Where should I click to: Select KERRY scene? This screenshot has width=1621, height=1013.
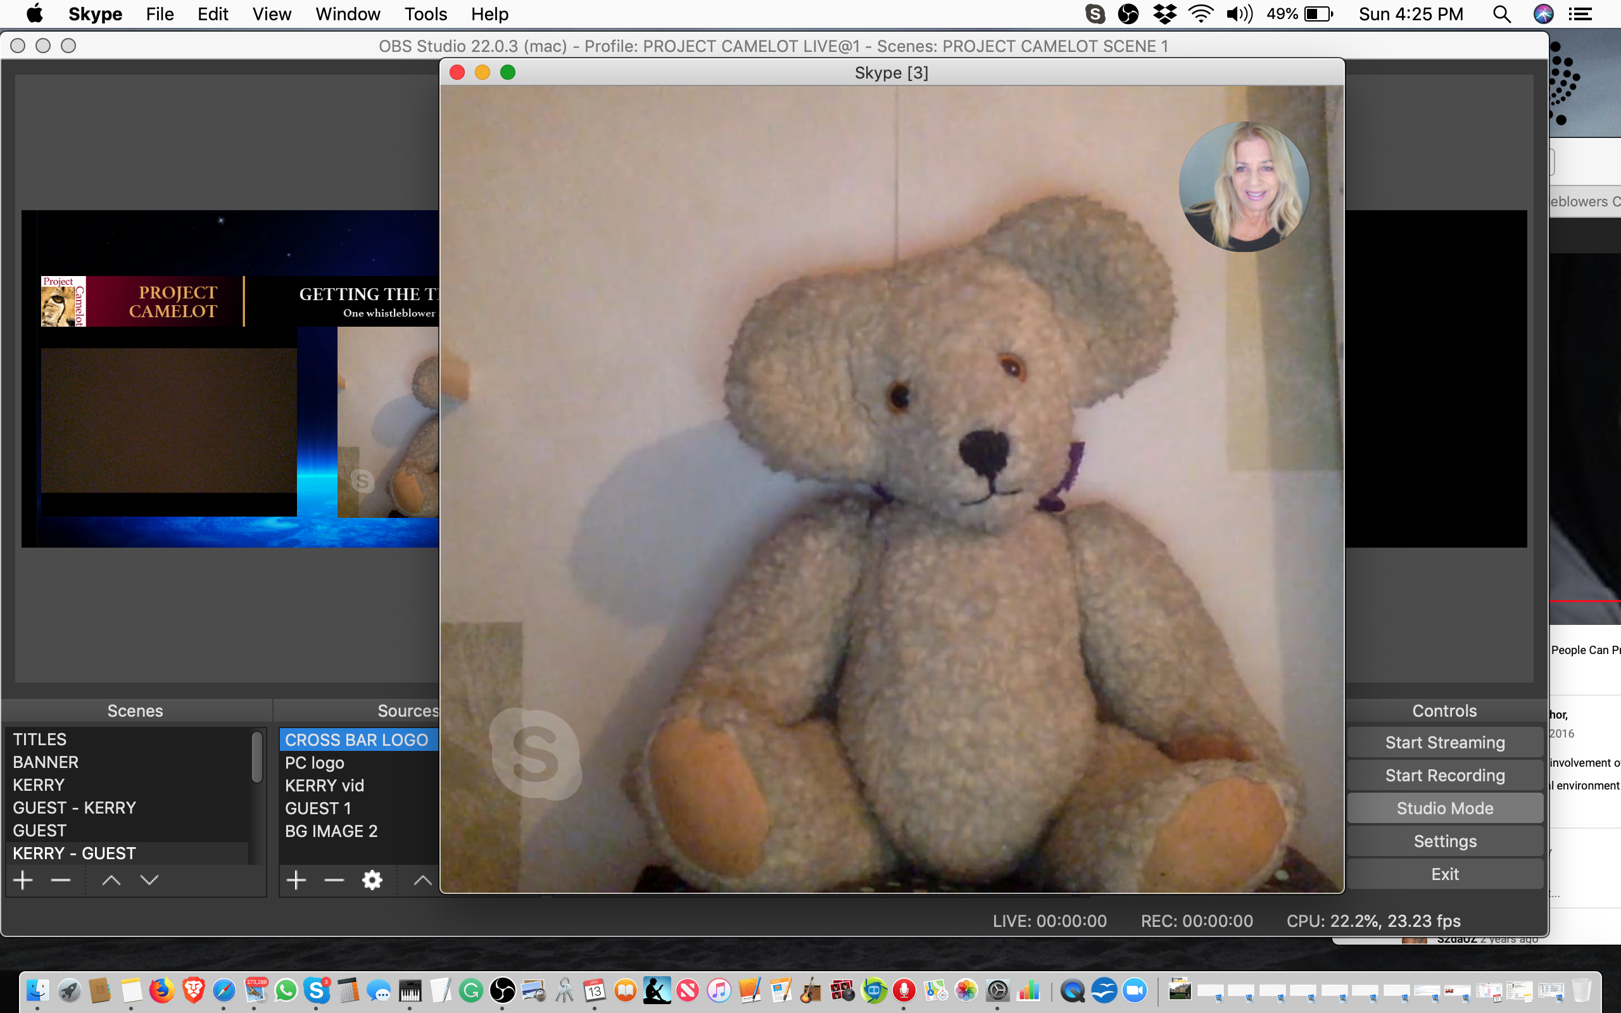(127, 784)
